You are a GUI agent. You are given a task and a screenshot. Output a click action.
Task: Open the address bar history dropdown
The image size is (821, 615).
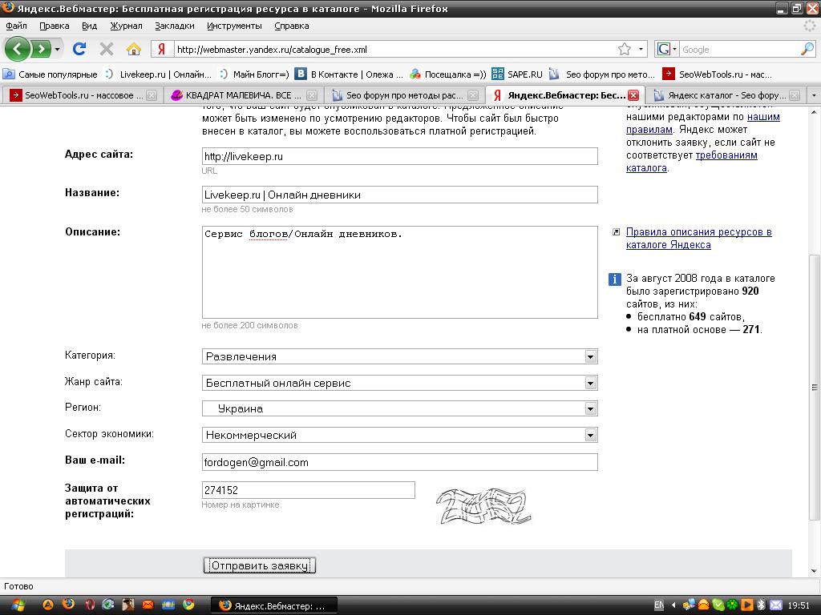tap(641, 49)
